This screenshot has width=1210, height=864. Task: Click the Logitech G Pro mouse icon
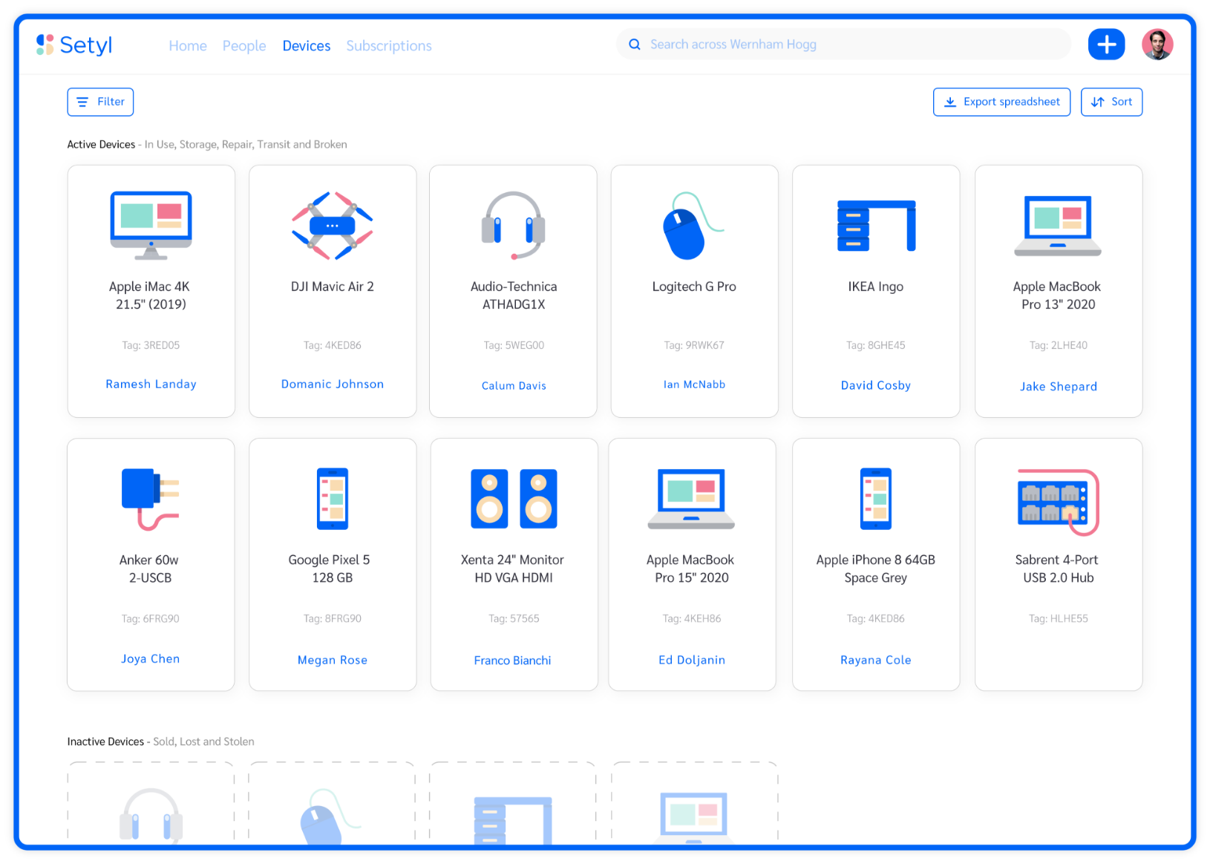693,226
